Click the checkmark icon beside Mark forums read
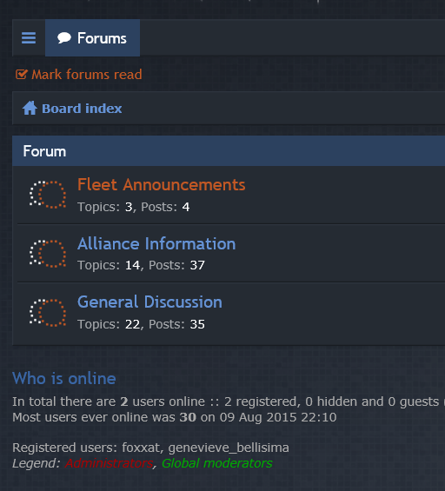Image resolution: width=445 pixels, height=491 pixels. pos(22,75)
